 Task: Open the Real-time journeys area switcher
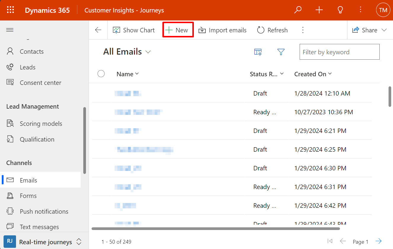click(x=42, y=242)
